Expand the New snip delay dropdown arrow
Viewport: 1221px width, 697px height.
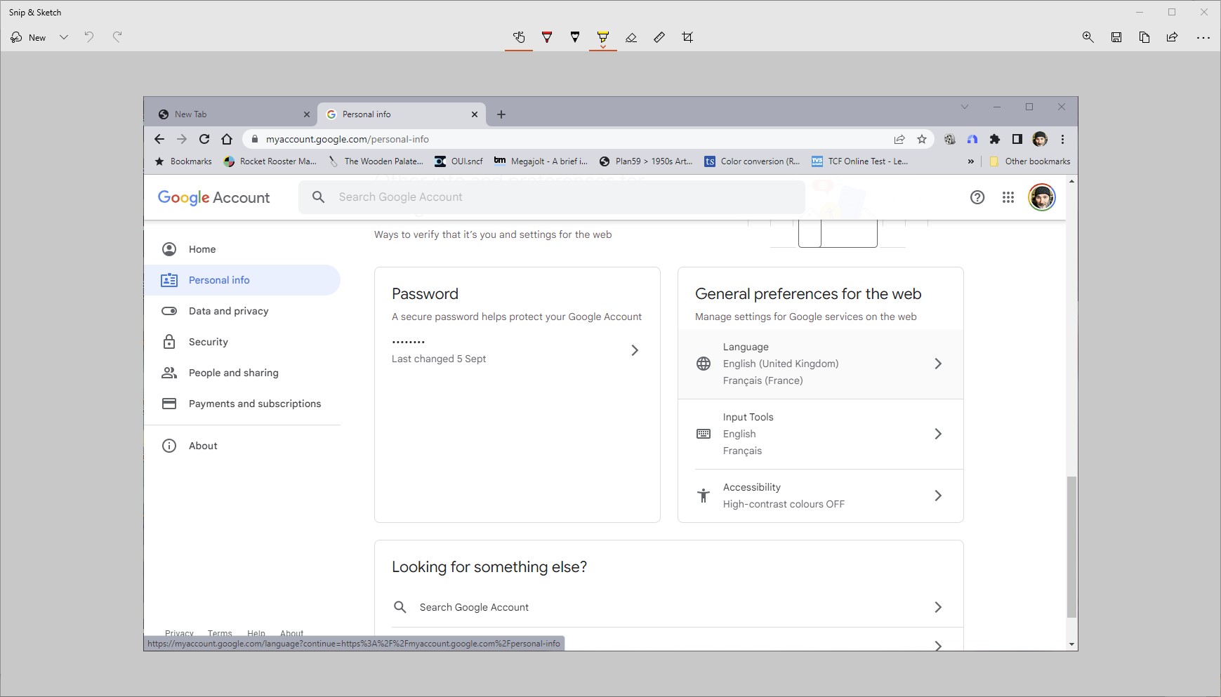tap(64, 37)
